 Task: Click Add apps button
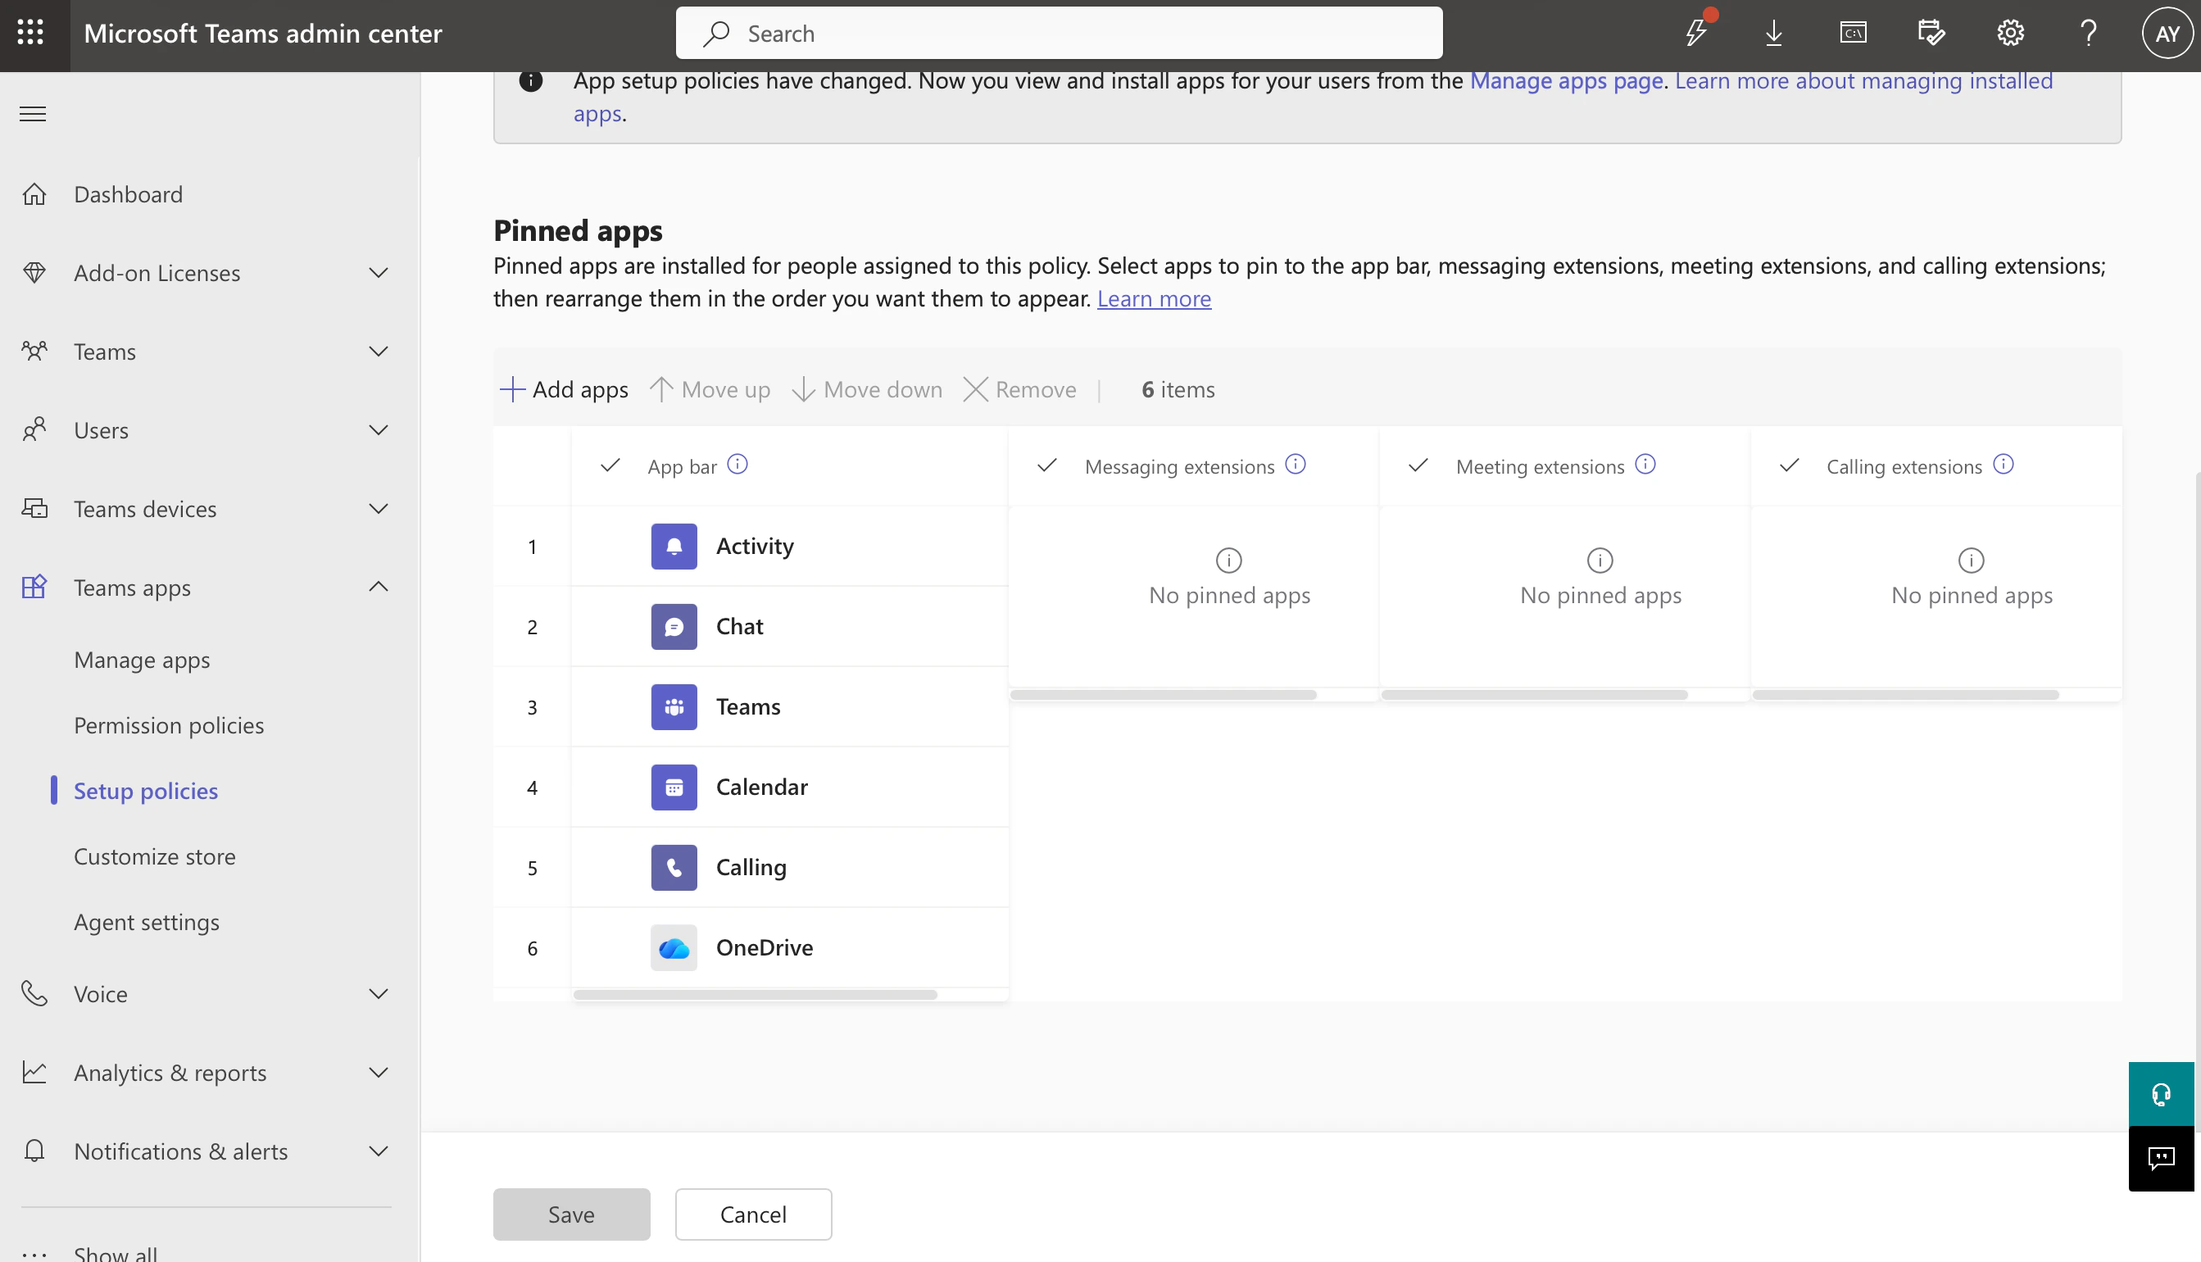point(565,389)
